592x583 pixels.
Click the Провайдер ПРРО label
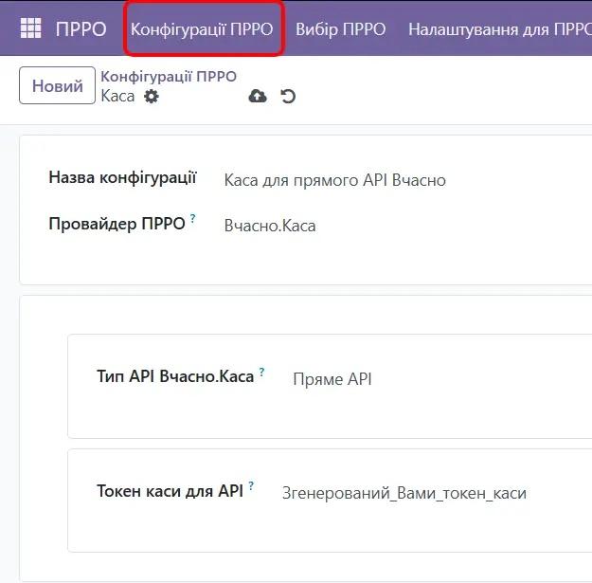[x=117, y=224]
